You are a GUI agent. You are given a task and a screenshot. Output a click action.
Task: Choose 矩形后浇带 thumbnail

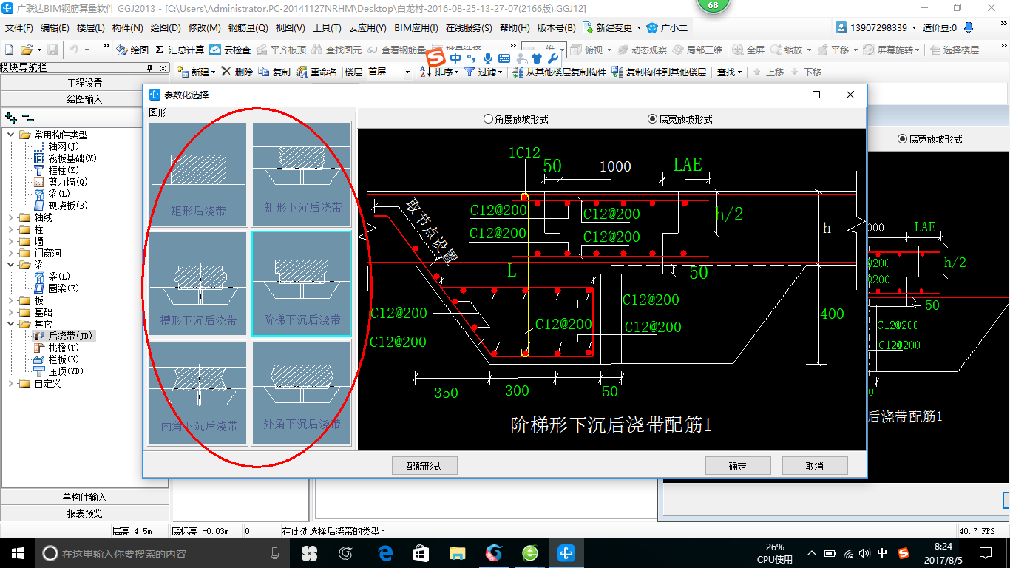(x=198, y=175)
